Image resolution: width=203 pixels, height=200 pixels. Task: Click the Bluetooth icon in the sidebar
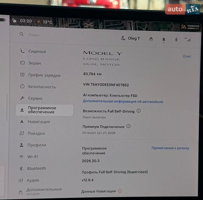pos(21,168)
